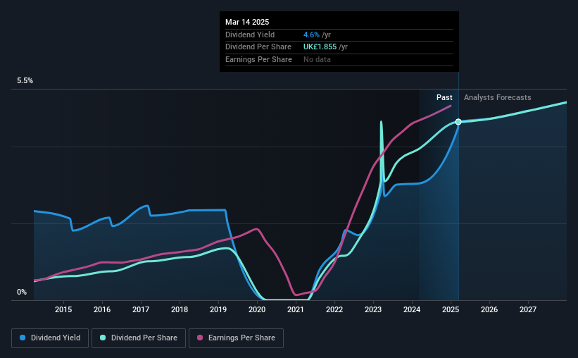Click the 2024 x-axis label
Screen dimensions: 578x358
(x=412, y=309)
